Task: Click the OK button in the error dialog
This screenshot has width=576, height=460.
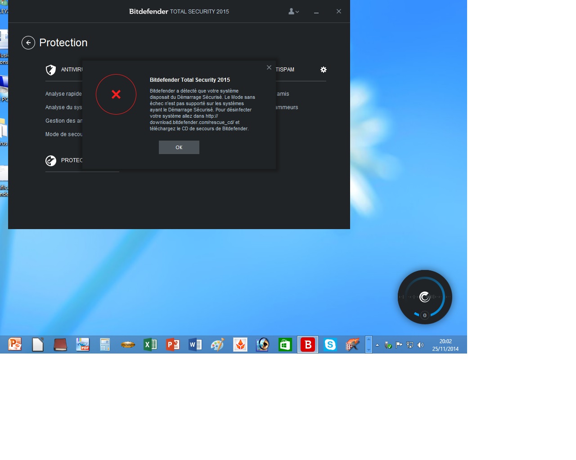Action: click(179, 147)
